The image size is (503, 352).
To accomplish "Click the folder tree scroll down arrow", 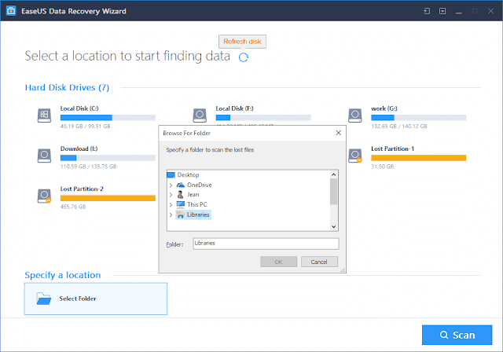I will coord(333,226).
